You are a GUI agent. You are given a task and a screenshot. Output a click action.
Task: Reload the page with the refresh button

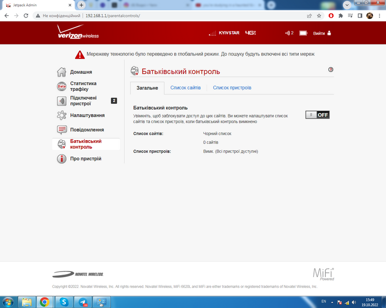point(26,16)
